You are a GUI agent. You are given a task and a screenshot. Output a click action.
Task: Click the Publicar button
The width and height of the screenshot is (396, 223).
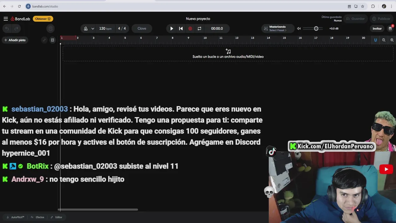[x=381, y=19]
